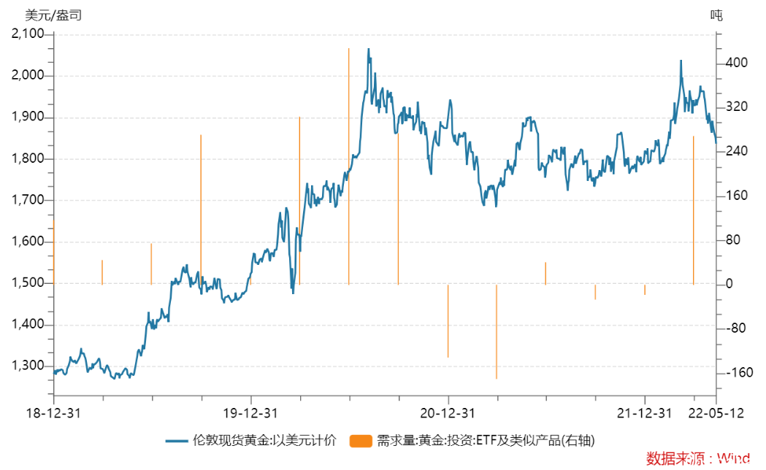The image size is (766, 470).
Task: Click the lowest negative orange bar near -160
Action: tap(497, 331)
